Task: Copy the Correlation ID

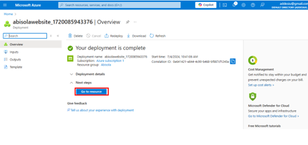Action: 233,61
